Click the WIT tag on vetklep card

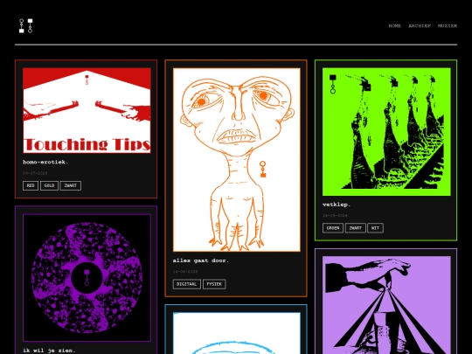tap(375, 228)
